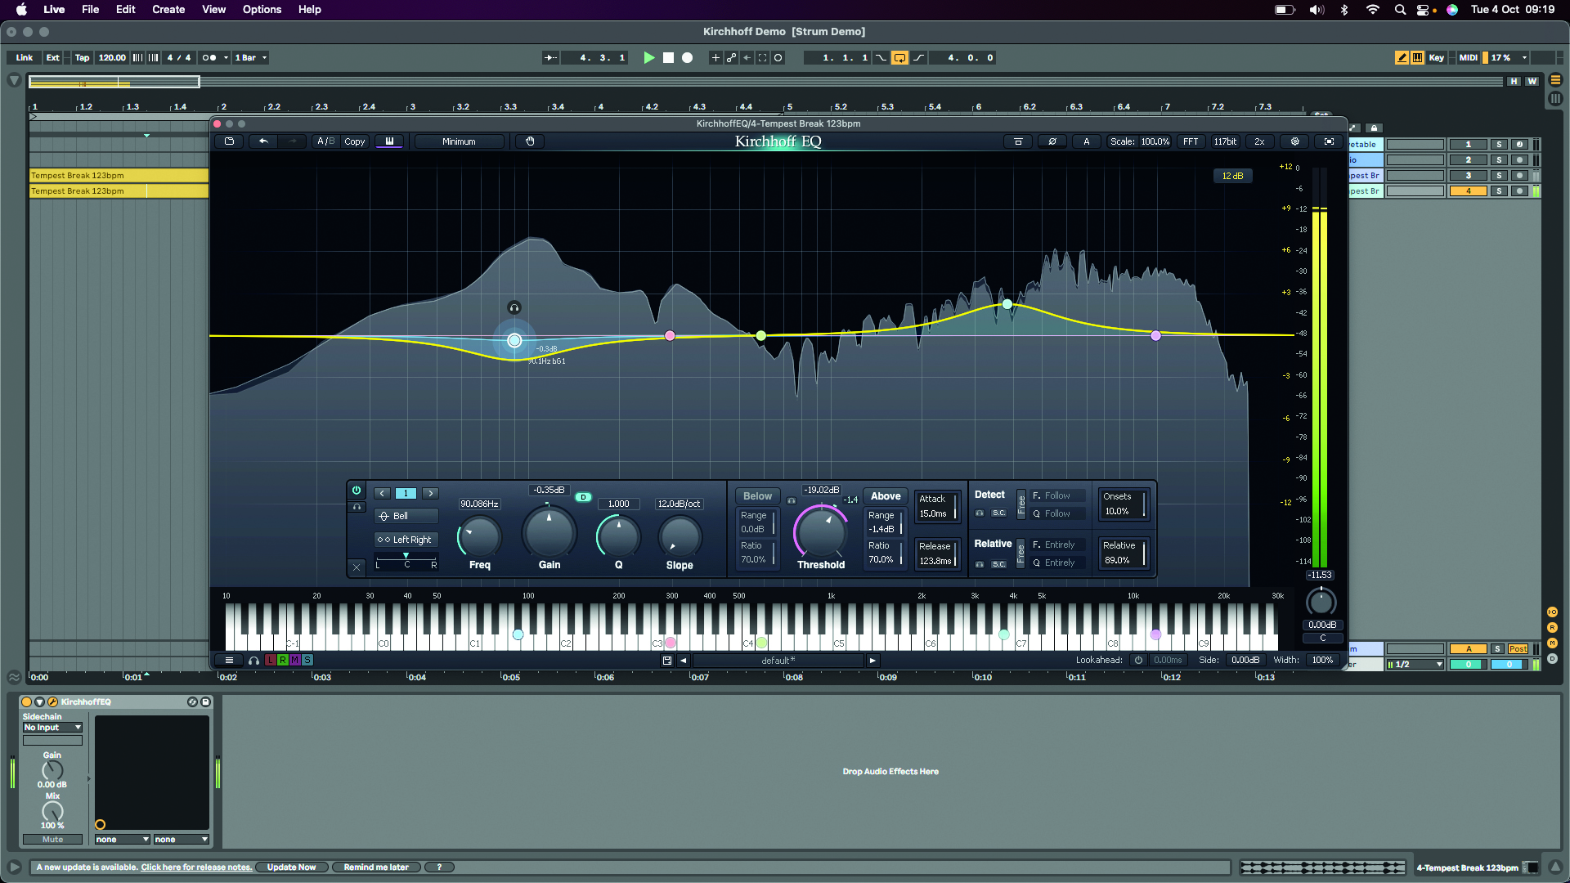The image size is (1570, 883).
Task: Click the undo arrow in the plugin toolbar
Action: pyautogui.click(x=263, y=141)
